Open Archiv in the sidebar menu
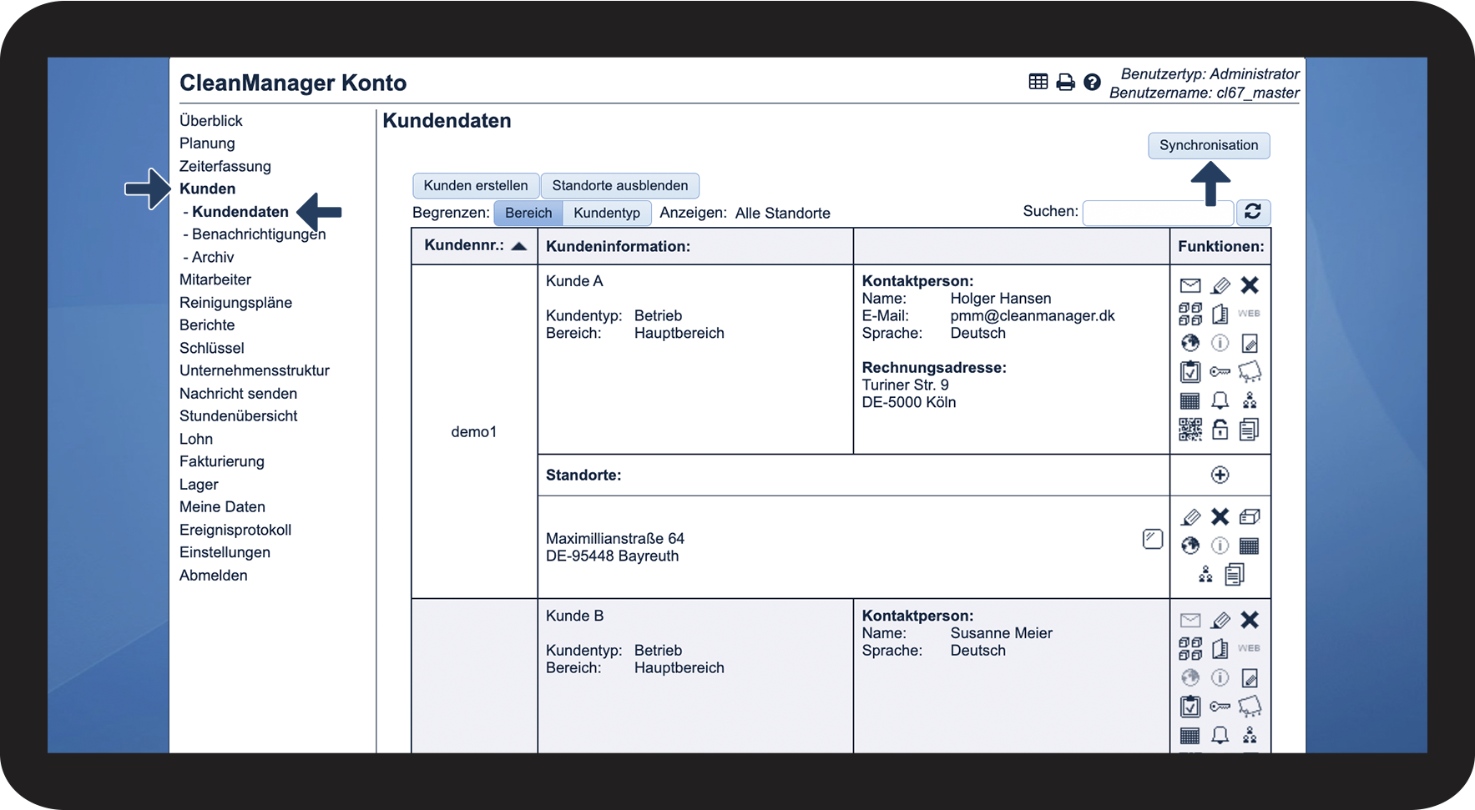This screenshot has height=810, width=1475. tap(213, 257)
